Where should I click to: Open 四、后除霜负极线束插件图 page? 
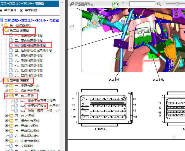[x=33, y=51]
